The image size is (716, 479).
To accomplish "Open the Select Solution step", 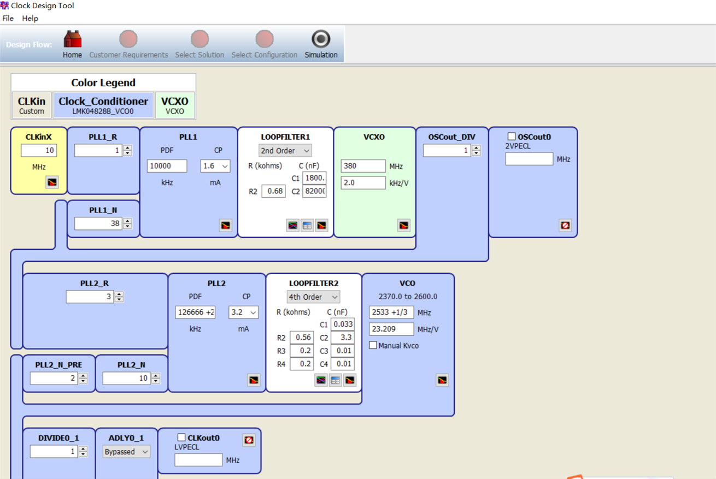I will [199, 44].
